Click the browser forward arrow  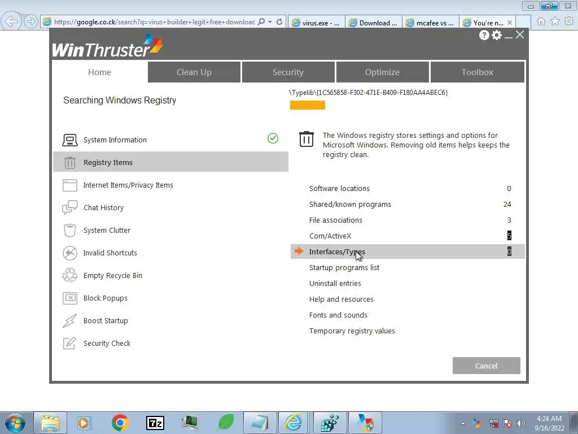coord(30,21)
